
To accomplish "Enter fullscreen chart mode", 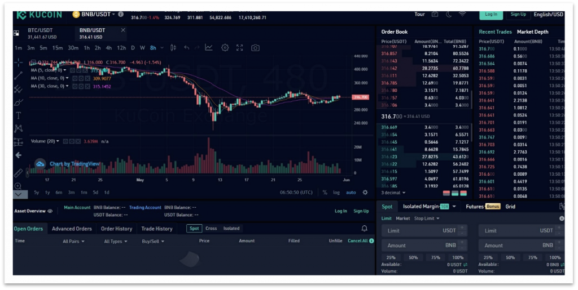I will point(239,48).
